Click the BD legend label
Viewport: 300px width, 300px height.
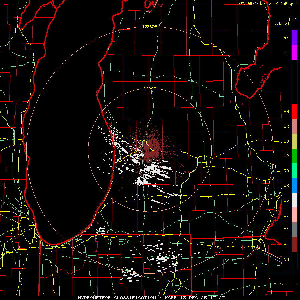click(x=286, y=141)
